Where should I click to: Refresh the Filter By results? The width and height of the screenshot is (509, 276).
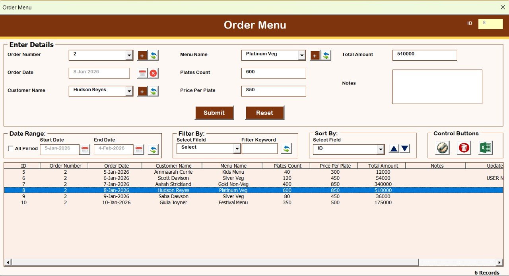[x=286, y=148]
